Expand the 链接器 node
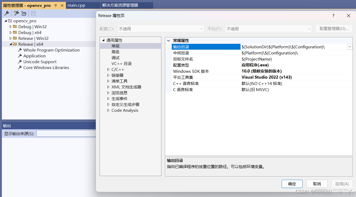 tap(108, 75)
